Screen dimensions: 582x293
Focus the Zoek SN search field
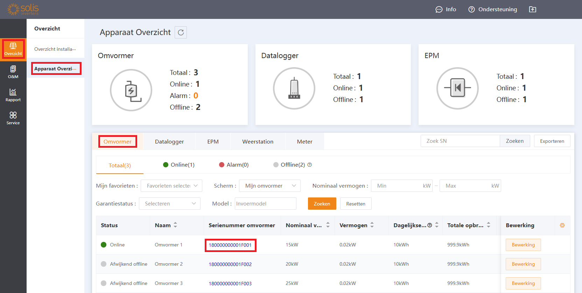[x=460, y=141]
